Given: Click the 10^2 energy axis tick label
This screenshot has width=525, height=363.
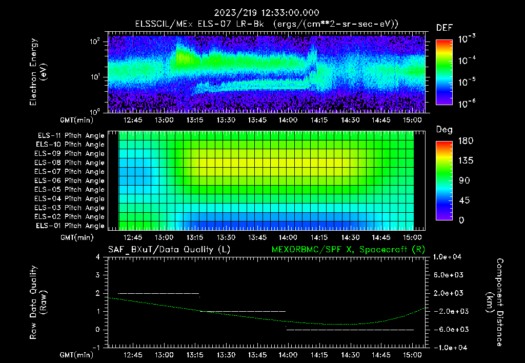Looking at the screenshot, I should pos(95,42).
